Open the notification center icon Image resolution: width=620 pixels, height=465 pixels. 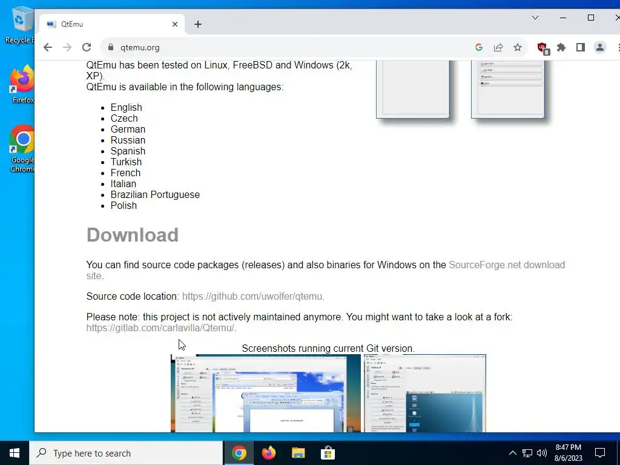600,453
